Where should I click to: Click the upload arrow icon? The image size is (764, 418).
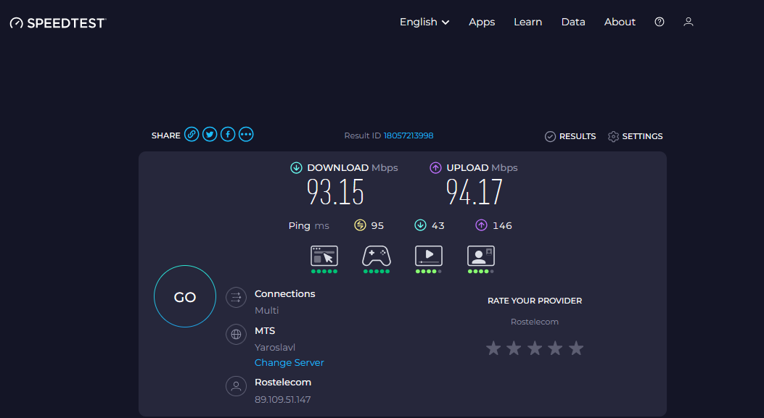[435, 168]
